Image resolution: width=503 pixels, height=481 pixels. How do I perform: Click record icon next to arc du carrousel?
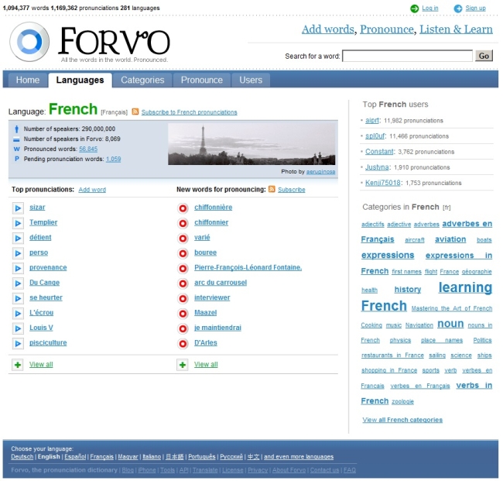coord(183,283)
